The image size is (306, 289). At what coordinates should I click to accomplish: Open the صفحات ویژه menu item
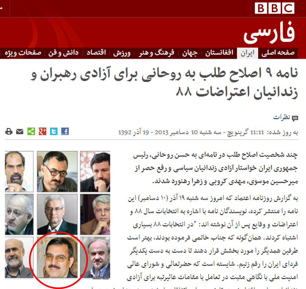[x=23, y=53]
